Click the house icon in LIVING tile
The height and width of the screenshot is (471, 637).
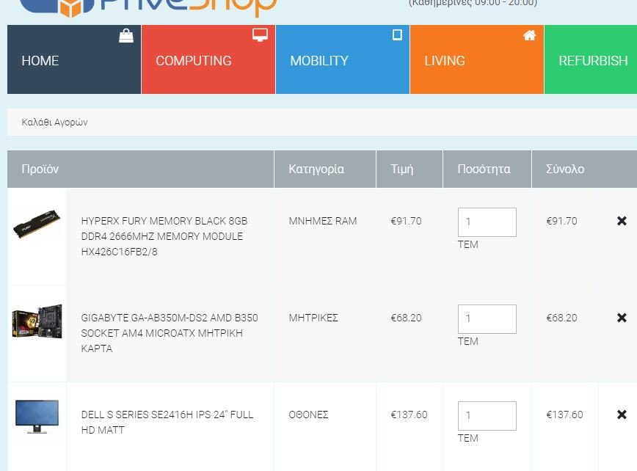tap(529, 35)
